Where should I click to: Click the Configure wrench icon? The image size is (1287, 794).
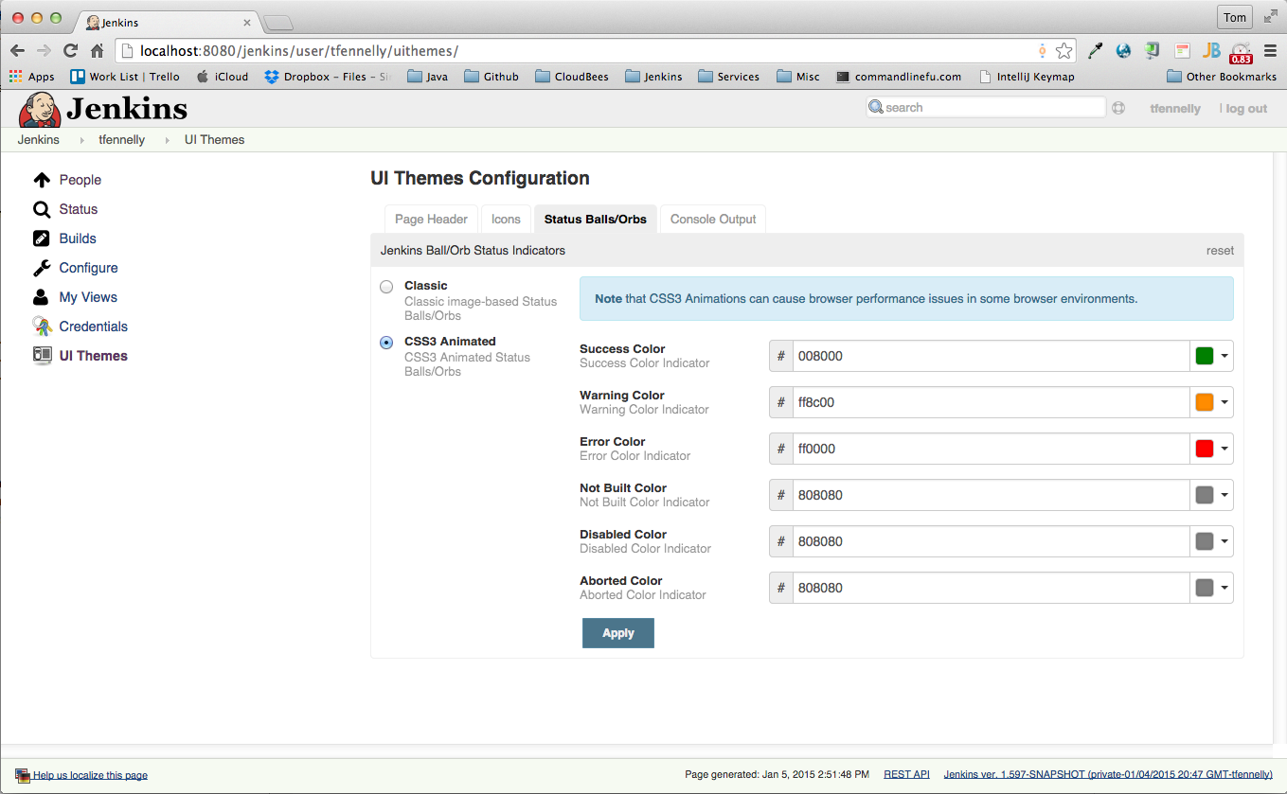coord(42,268)
